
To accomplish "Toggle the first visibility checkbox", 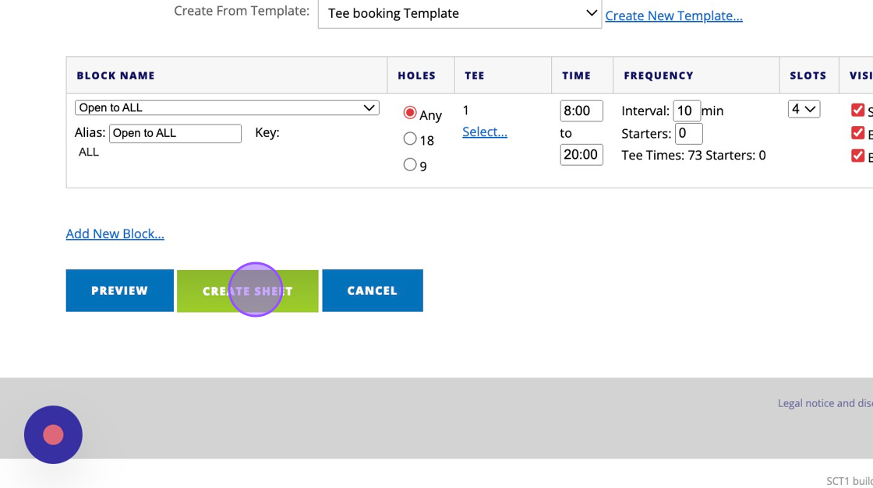I will (x=857, y=110).
